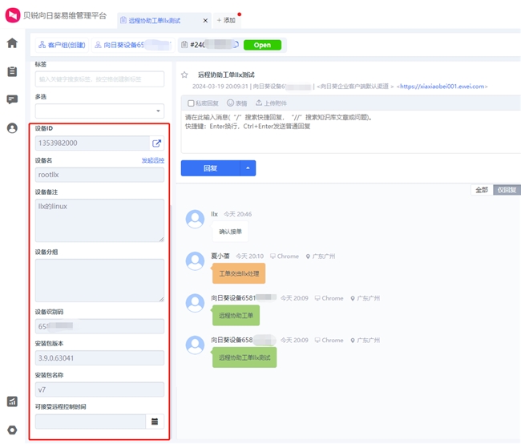This screenshot has height=444, width=521.
Task: Click the 可接受远程控制时间 date field
Action: (x=91, y=422)
